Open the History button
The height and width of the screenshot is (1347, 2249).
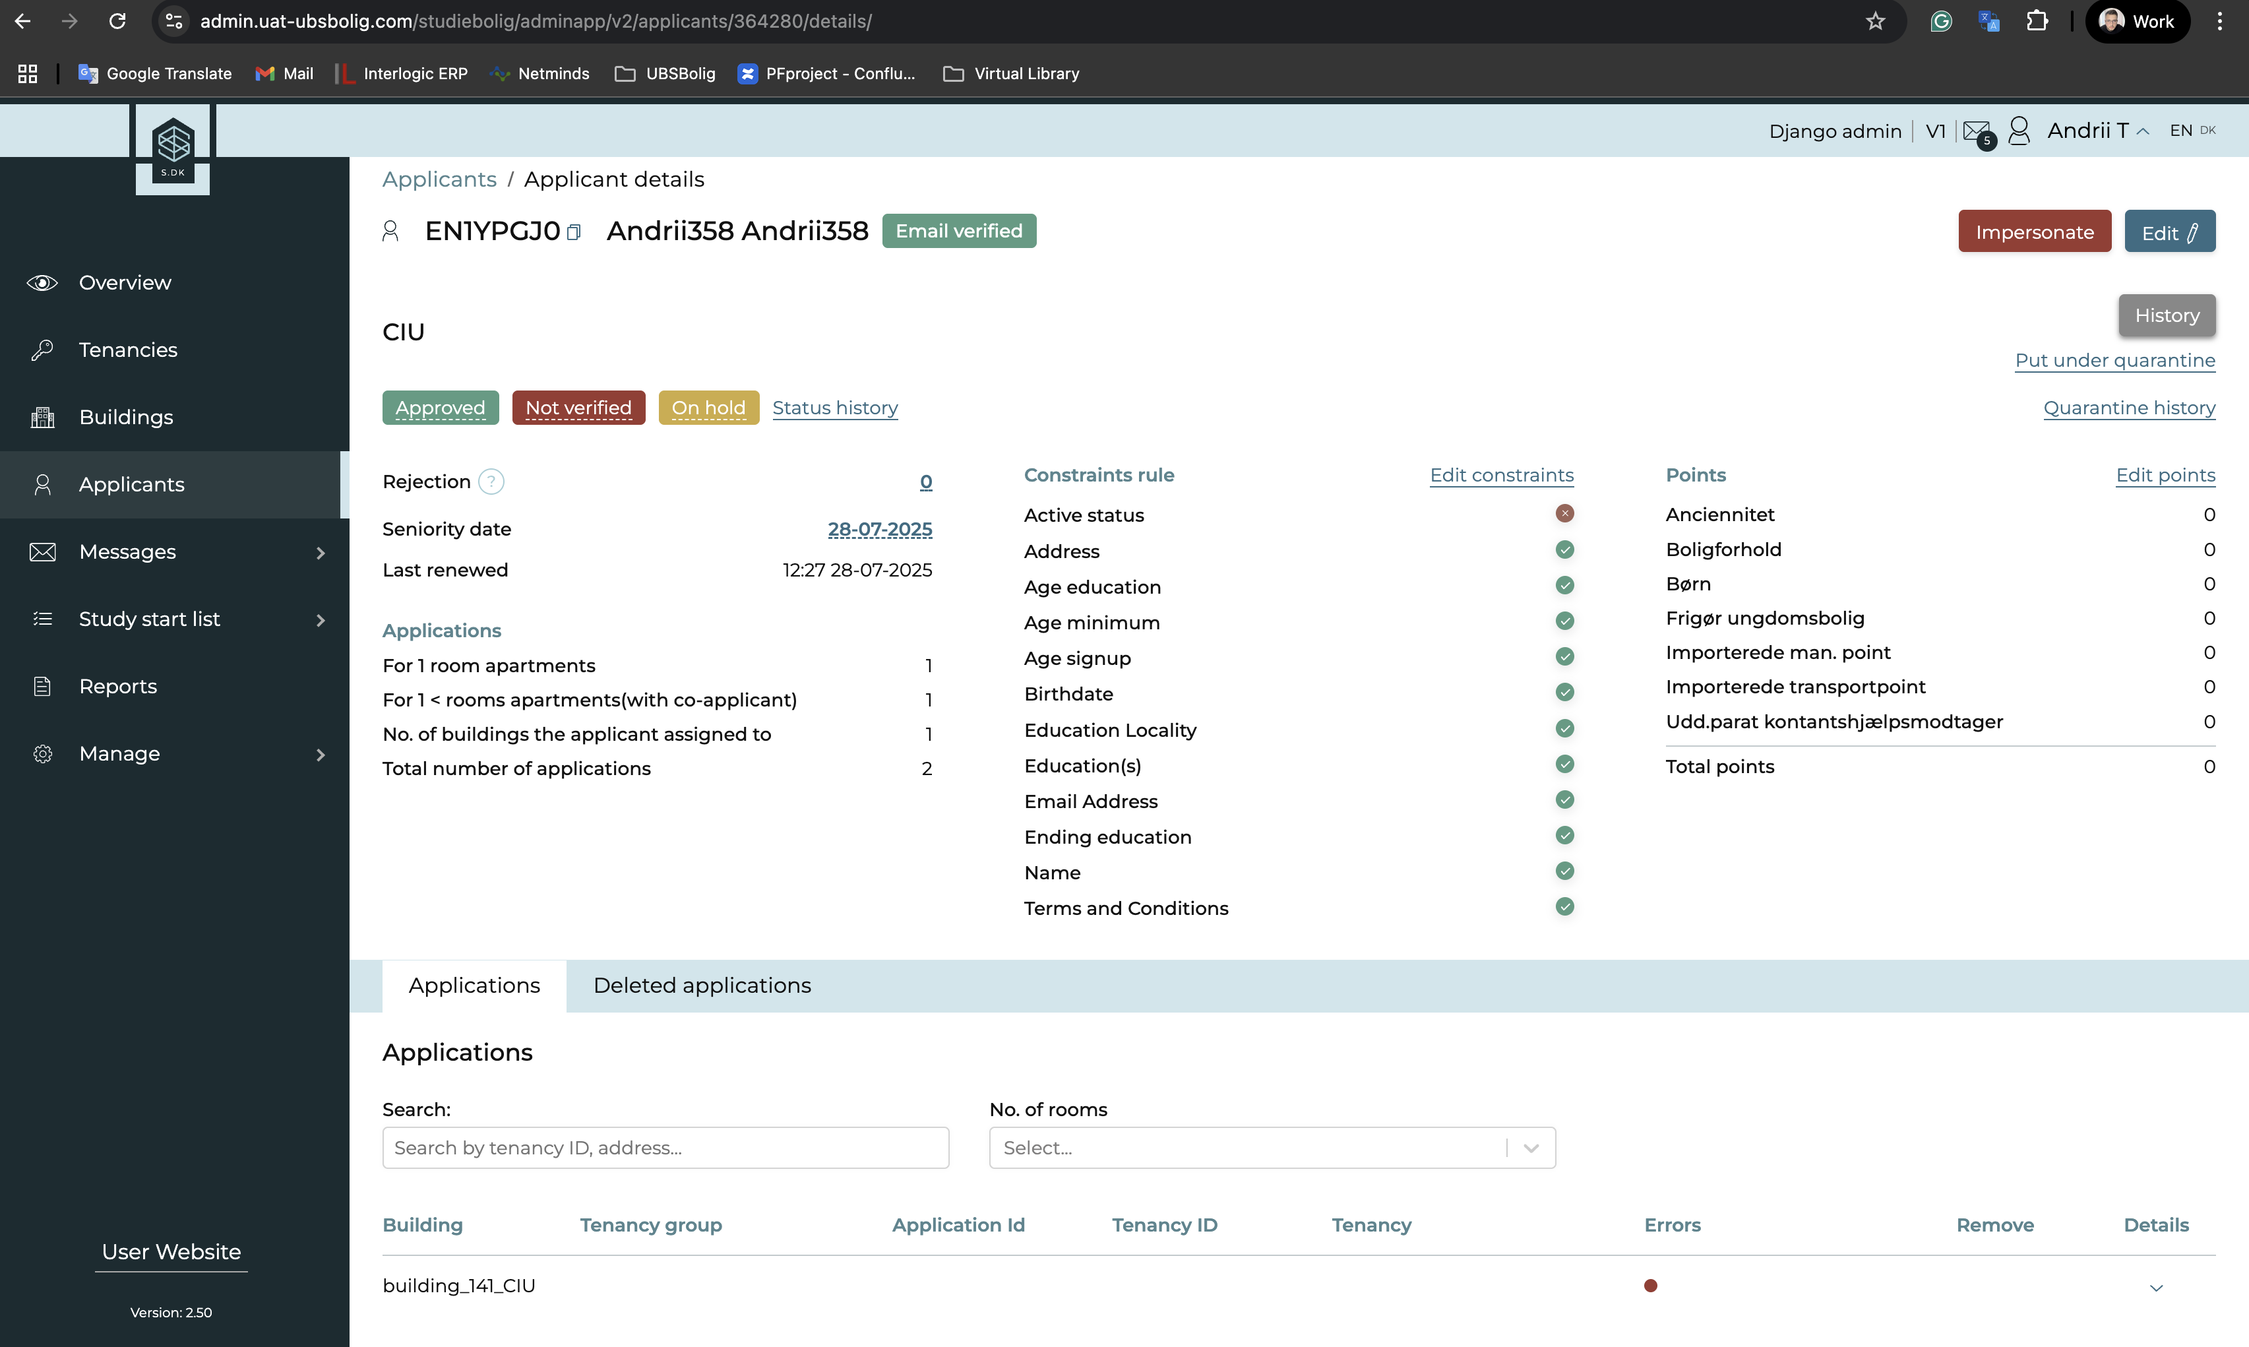(2167, 316)
